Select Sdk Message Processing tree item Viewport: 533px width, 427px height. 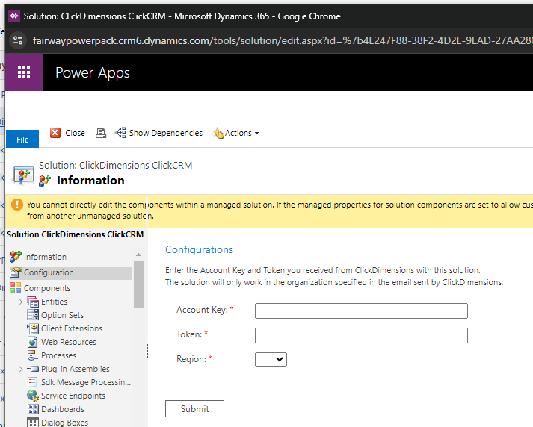point(86,382)
